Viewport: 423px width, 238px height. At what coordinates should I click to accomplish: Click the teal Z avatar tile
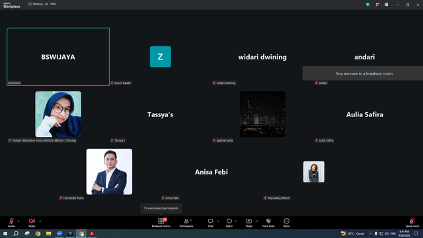click(x=161, y=57)
